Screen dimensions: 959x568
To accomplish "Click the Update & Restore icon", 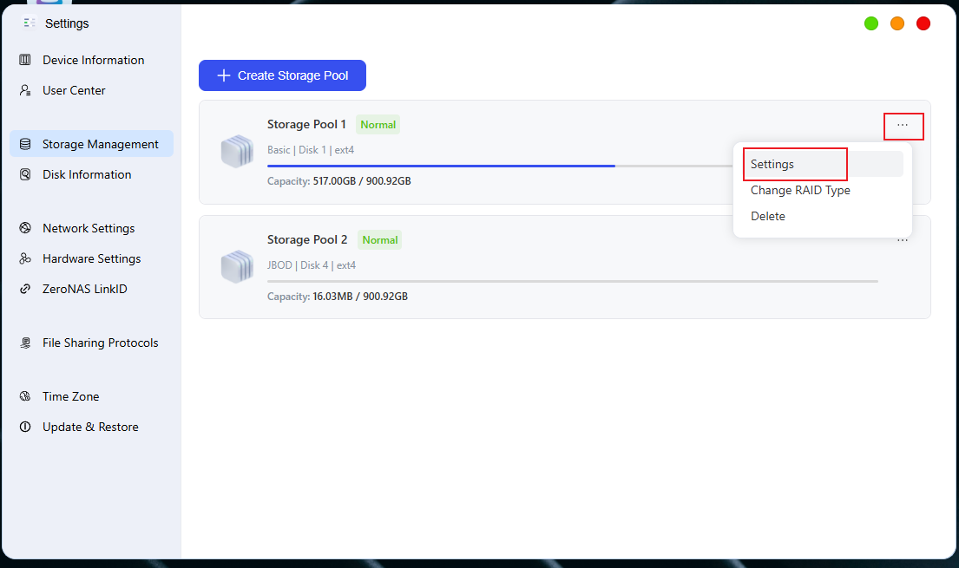I will pyautogui.click(x=25, y=427).
